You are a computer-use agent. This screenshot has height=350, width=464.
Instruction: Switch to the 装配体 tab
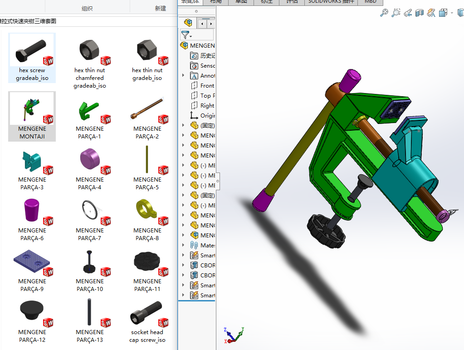[190, 2]
